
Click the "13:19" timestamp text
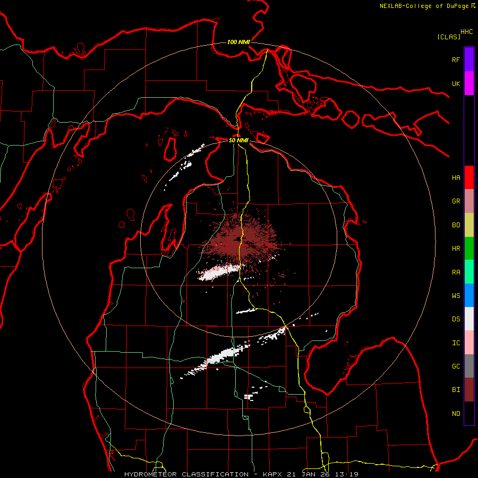point(346,474)
